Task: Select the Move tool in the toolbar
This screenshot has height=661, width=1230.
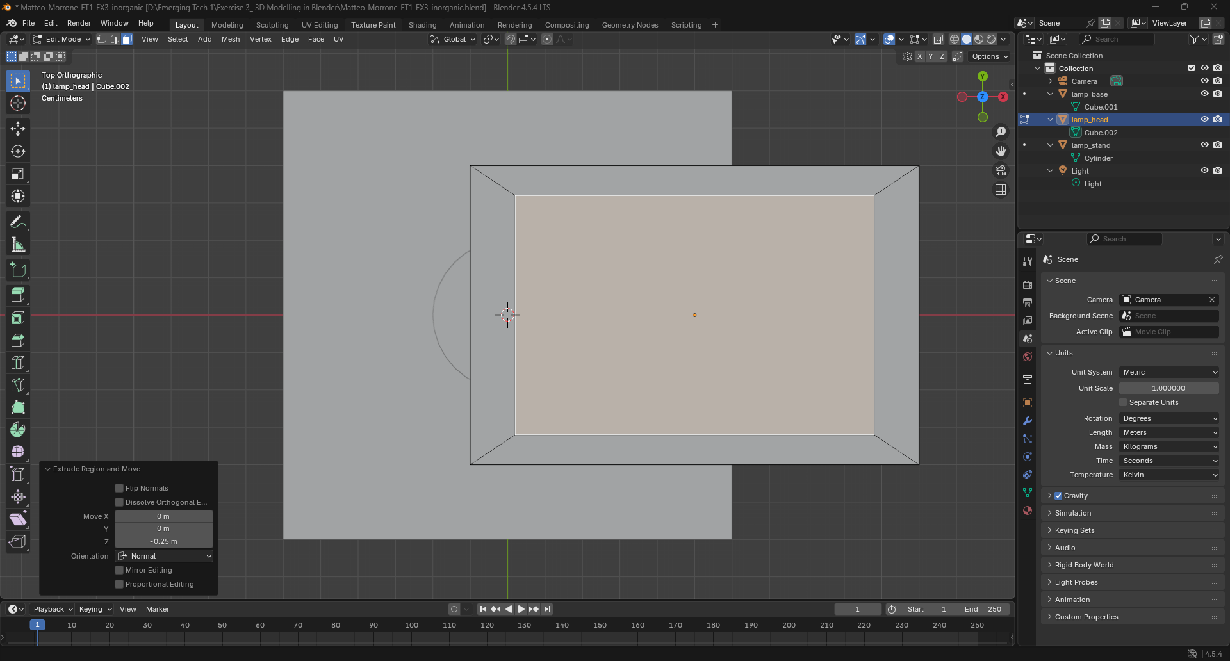Action: coord(18,129)
